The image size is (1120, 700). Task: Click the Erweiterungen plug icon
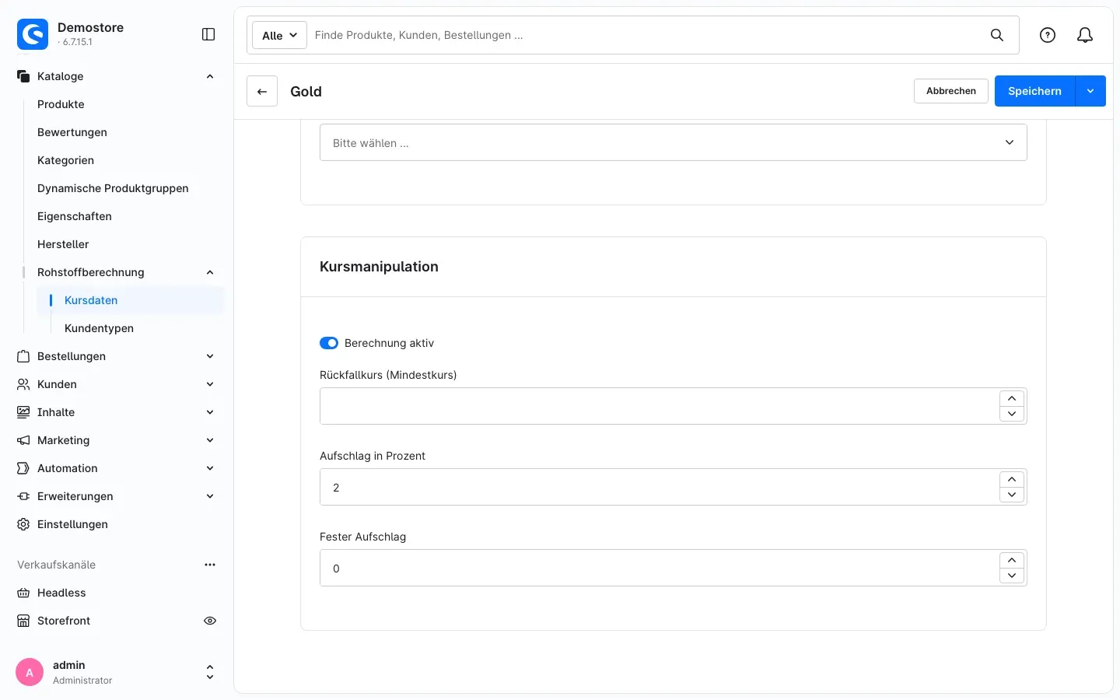tap(23, 496)
